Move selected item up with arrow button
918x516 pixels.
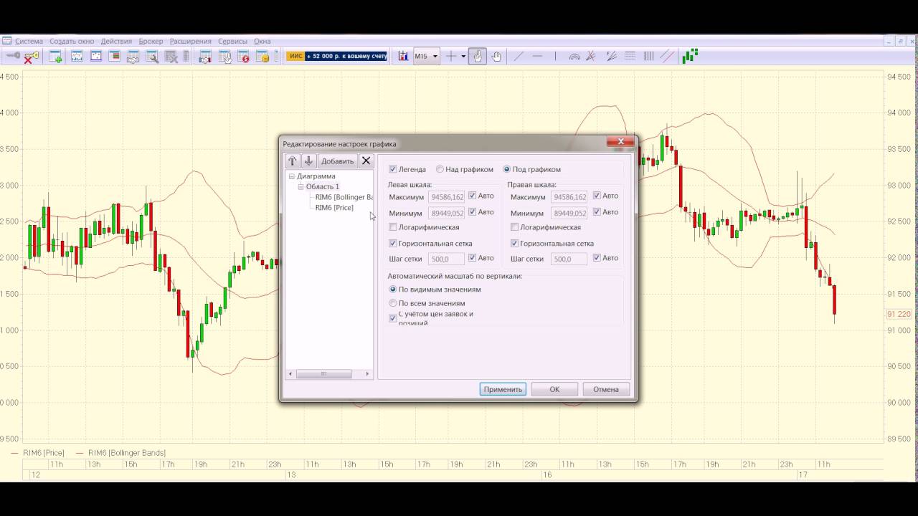pyautogui.click(x=292, y=161)
